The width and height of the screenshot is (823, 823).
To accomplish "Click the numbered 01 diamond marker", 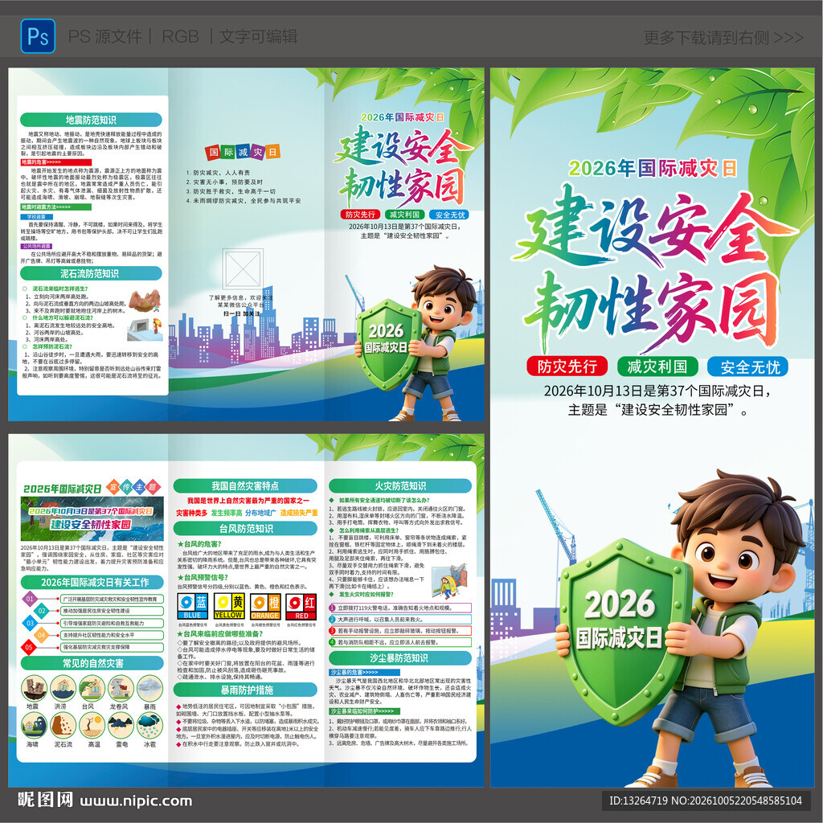I will coord(30,598).
